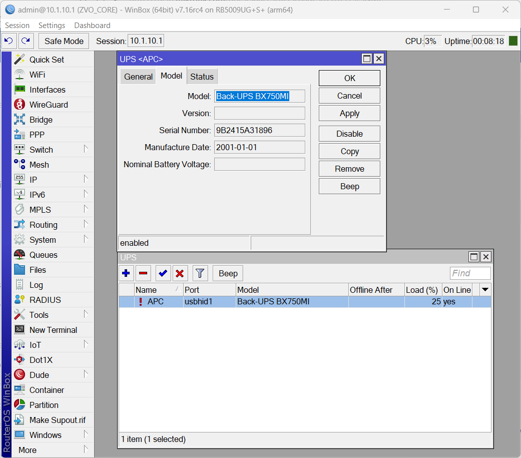Click the Serial Number field
This screenshot has height=458, width=521.
pos(260,130)
